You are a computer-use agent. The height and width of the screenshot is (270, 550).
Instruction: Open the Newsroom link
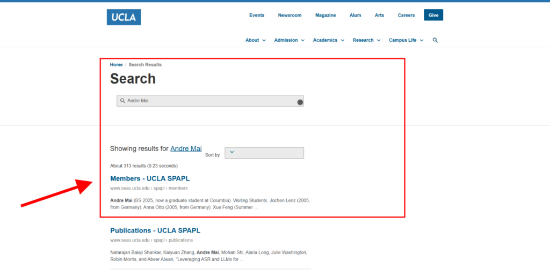[290, 16]
